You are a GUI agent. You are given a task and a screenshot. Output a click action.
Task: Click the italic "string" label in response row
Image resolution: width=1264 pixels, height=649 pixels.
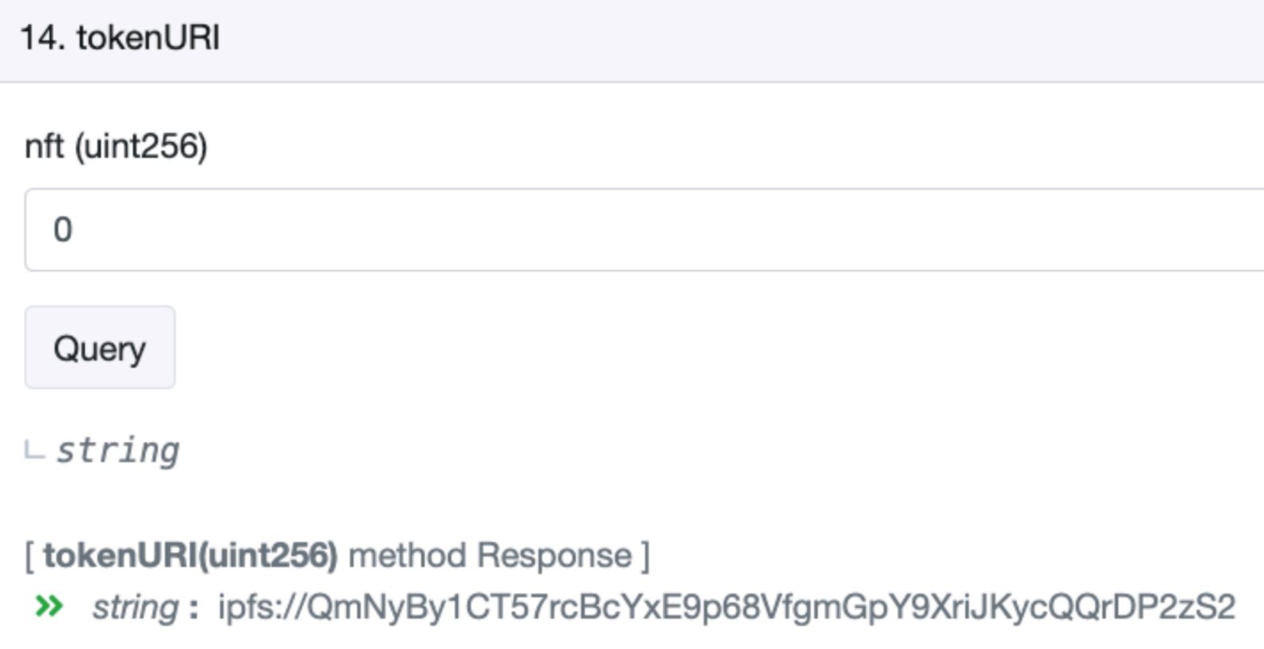pyautogui.click(x=135, y=608)
